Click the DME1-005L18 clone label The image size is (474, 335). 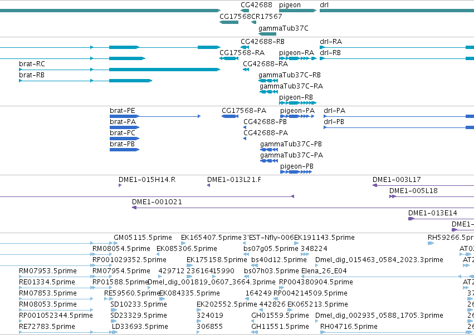pyautogui.click(x=413, y=191)
